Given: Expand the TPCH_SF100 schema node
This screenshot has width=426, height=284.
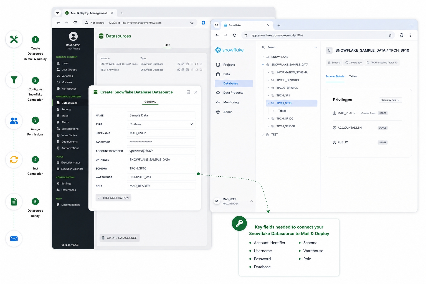Looking at the screenshot, I should [x=268, y=119].
